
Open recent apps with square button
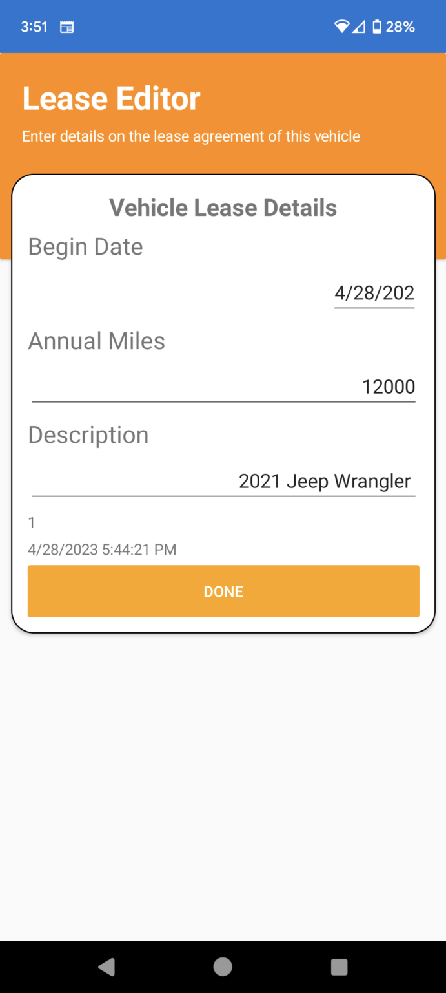[339, 966]
